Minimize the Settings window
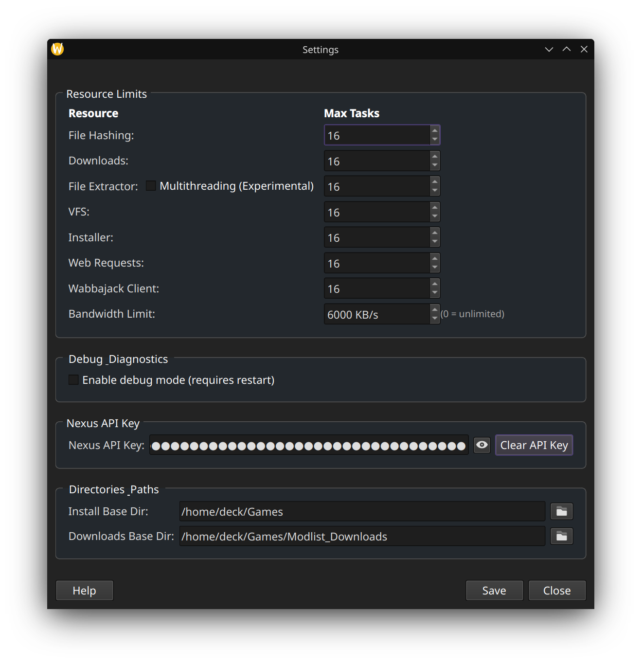Viewport: 642px width, 665px height. [x=549, y=50]
